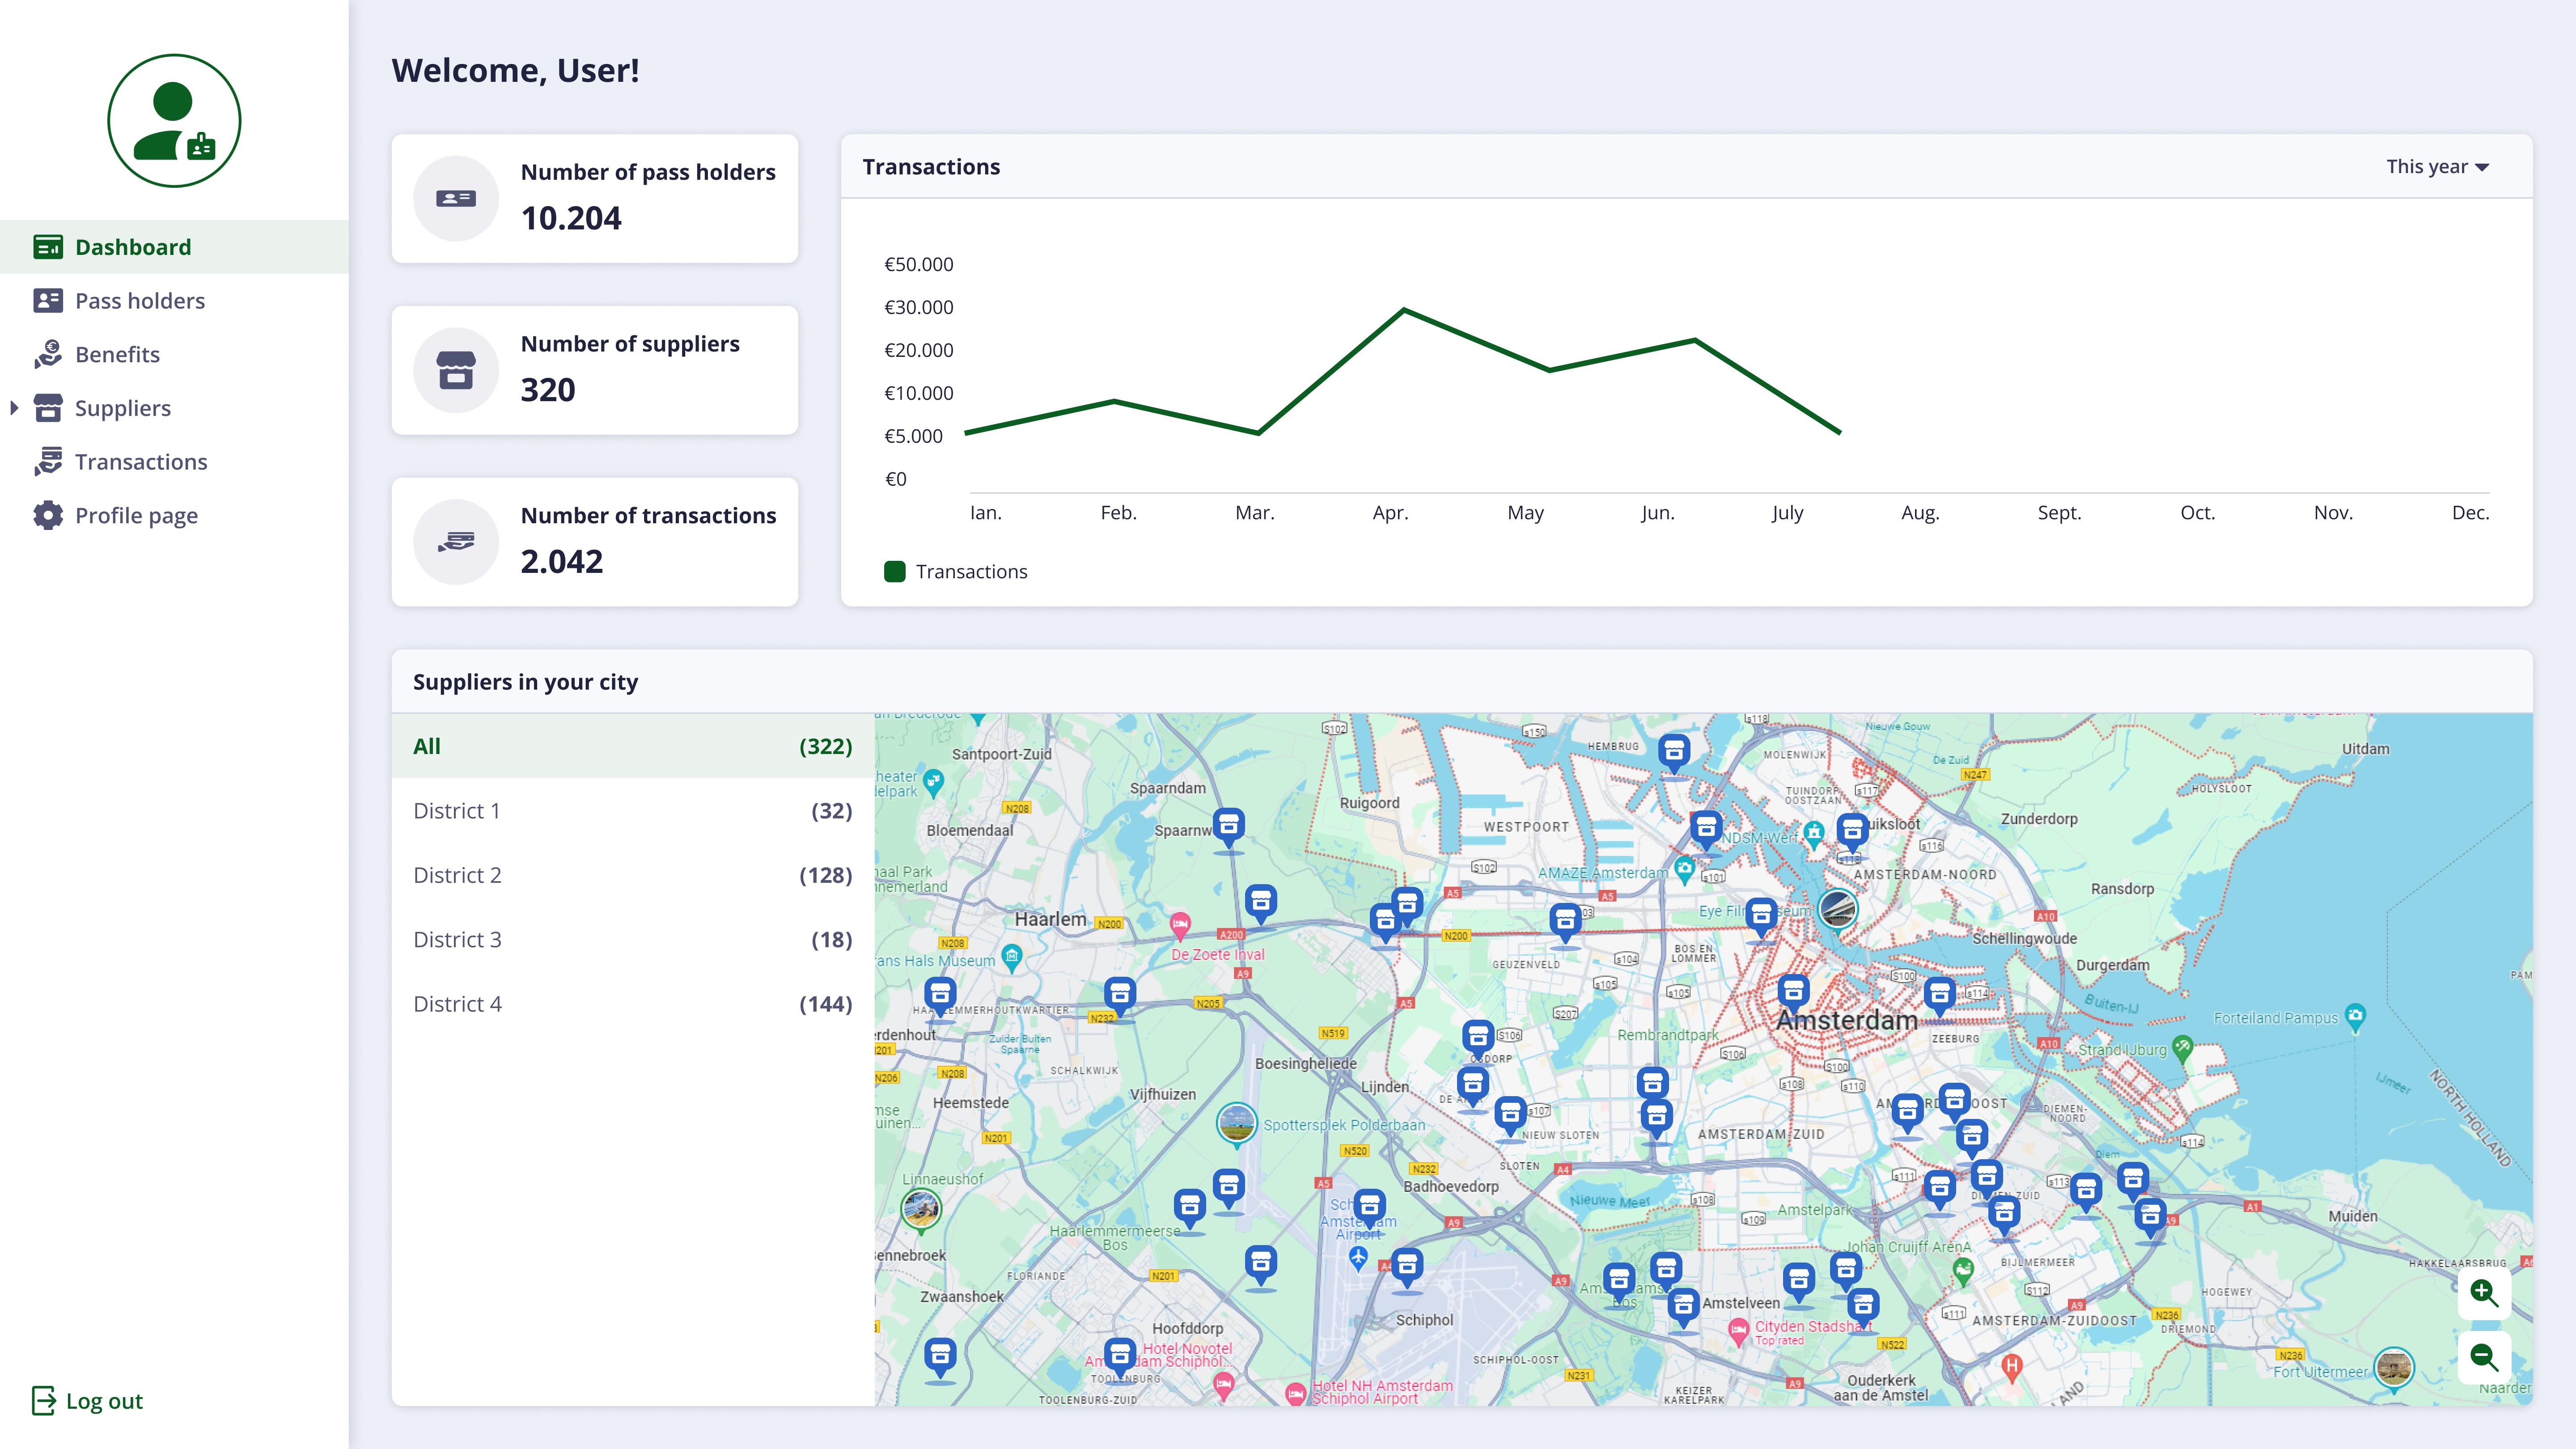Click the map zoom out icon

2483,1357
